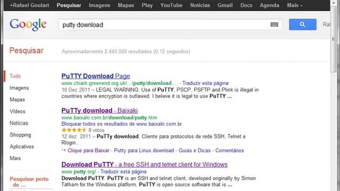Open Download PuTTY free SSH client result

tap(144, 164)
